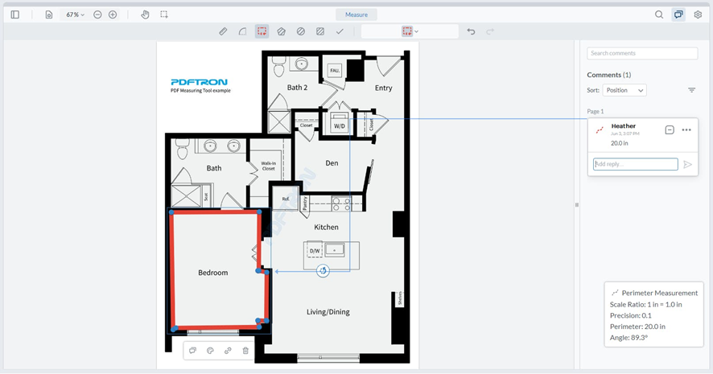Open style palette in annotation popup
The image size is (713, 374).
point(210,351)
